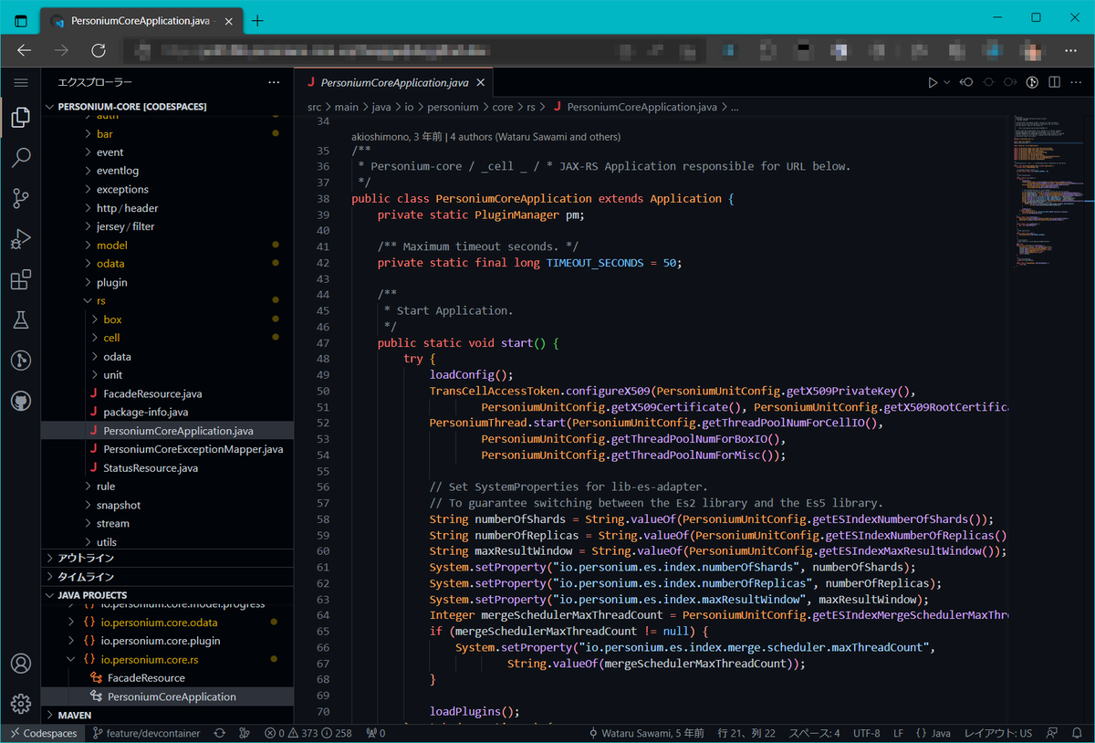Open the Testing flask view
Image resolution: width=1095 pixels, height=743 pixels.
pos(20,320)
